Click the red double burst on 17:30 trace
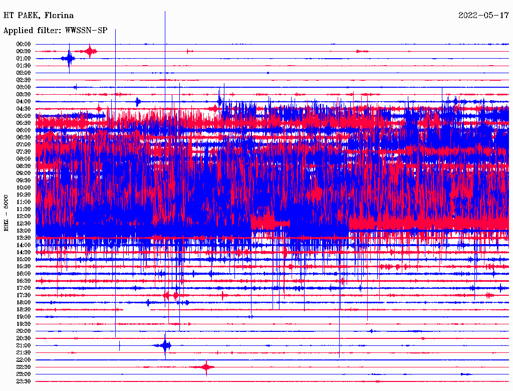The width and height of the screenshot is (513, 391). [171, 295]
